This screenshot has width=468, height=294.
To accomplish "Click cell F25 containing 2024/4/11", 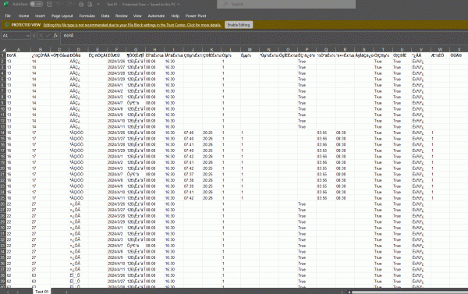I will point(117,198).
